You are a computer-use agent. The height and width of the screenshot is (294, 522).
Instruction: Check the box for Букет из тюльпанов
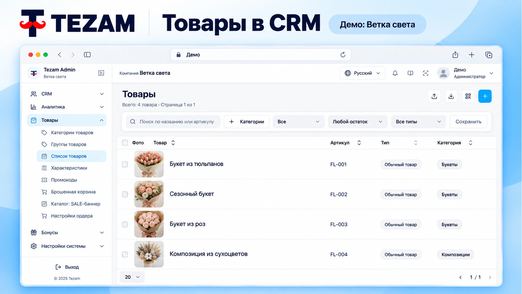pyautogui.click(x=125, y=164)
